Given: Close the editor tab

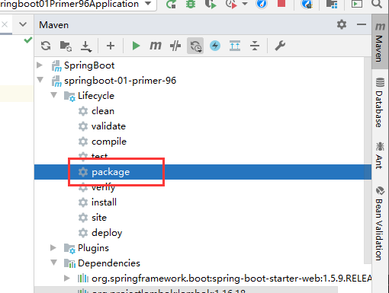Looking at the screenshot, I should [5, 24].
